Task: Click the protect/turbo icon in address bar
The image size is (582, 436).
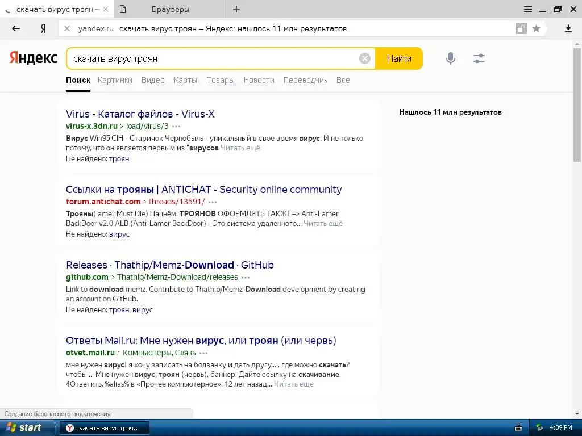Action: tap(521, 28)
